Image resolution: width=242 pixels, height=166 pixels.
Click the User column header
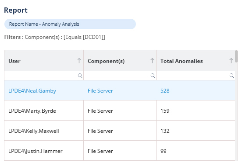44,61
